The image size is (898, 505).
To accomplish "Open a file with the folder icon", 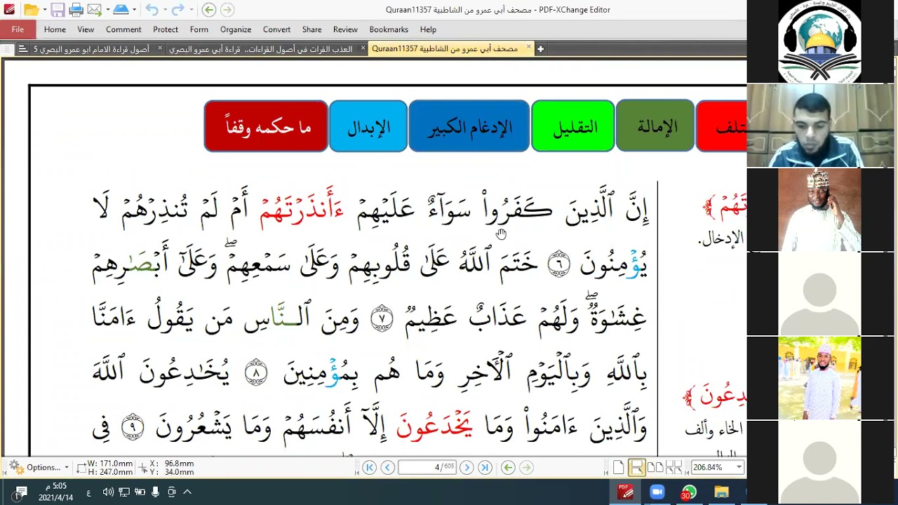I will point(30,10).
